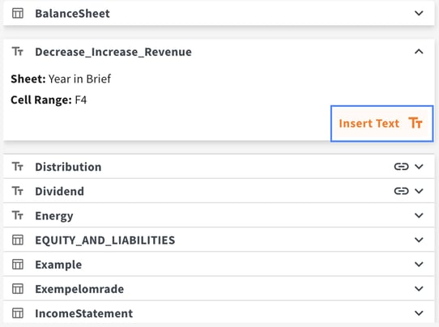
Task: Collapse the Decrease_Increase_Revenue entry
Action: [x=419, y=52]
